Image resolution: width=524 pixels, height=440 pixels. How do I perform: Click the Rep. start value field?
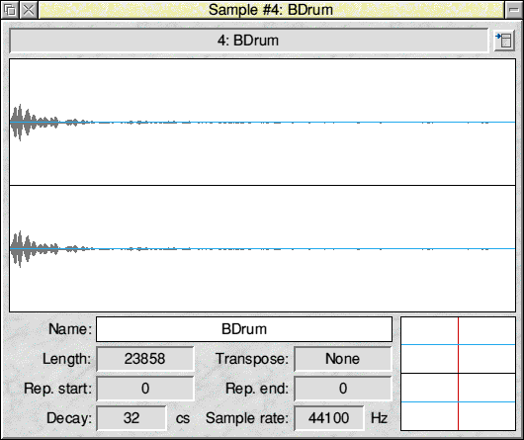coord(145,389)
